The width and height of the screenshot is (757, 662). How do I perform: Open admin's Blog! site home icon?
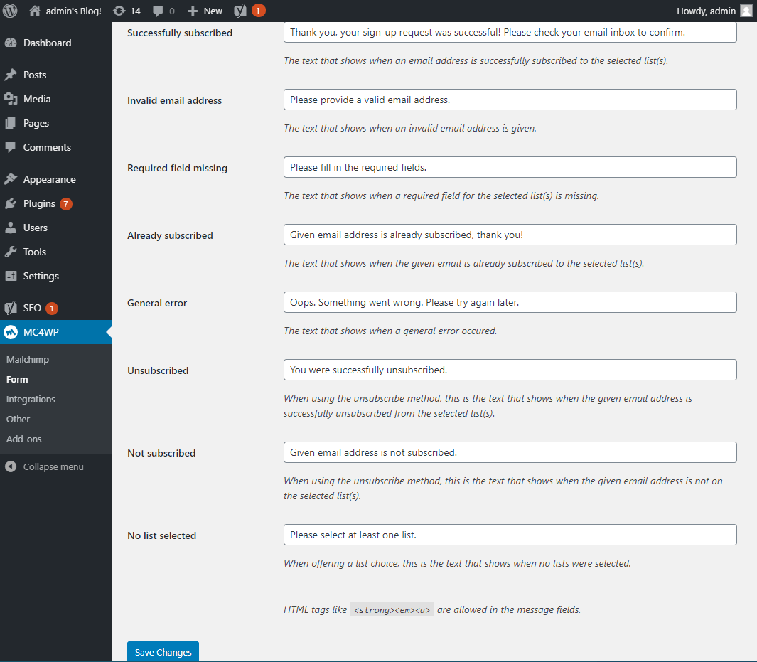coord(35,11)
